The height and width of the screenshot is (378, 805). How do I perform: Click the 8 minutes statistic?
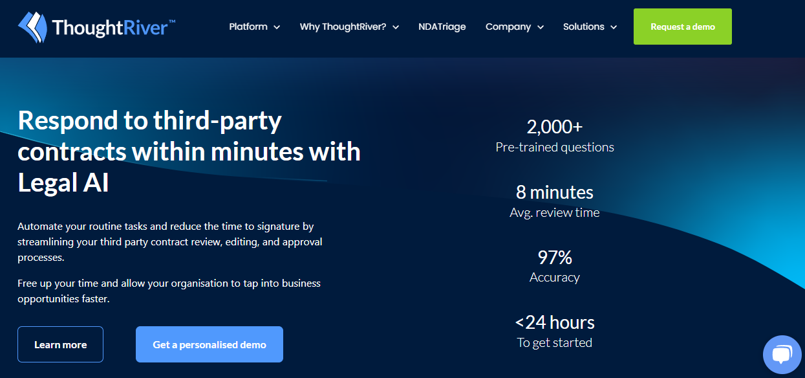point(555,192)
